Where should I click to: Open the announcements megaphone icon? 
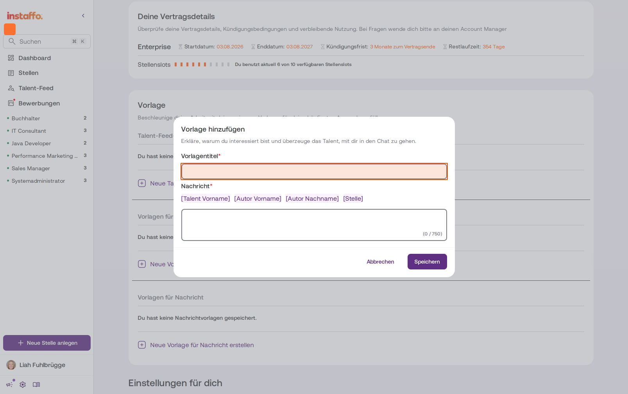click(x=9, y=385)
